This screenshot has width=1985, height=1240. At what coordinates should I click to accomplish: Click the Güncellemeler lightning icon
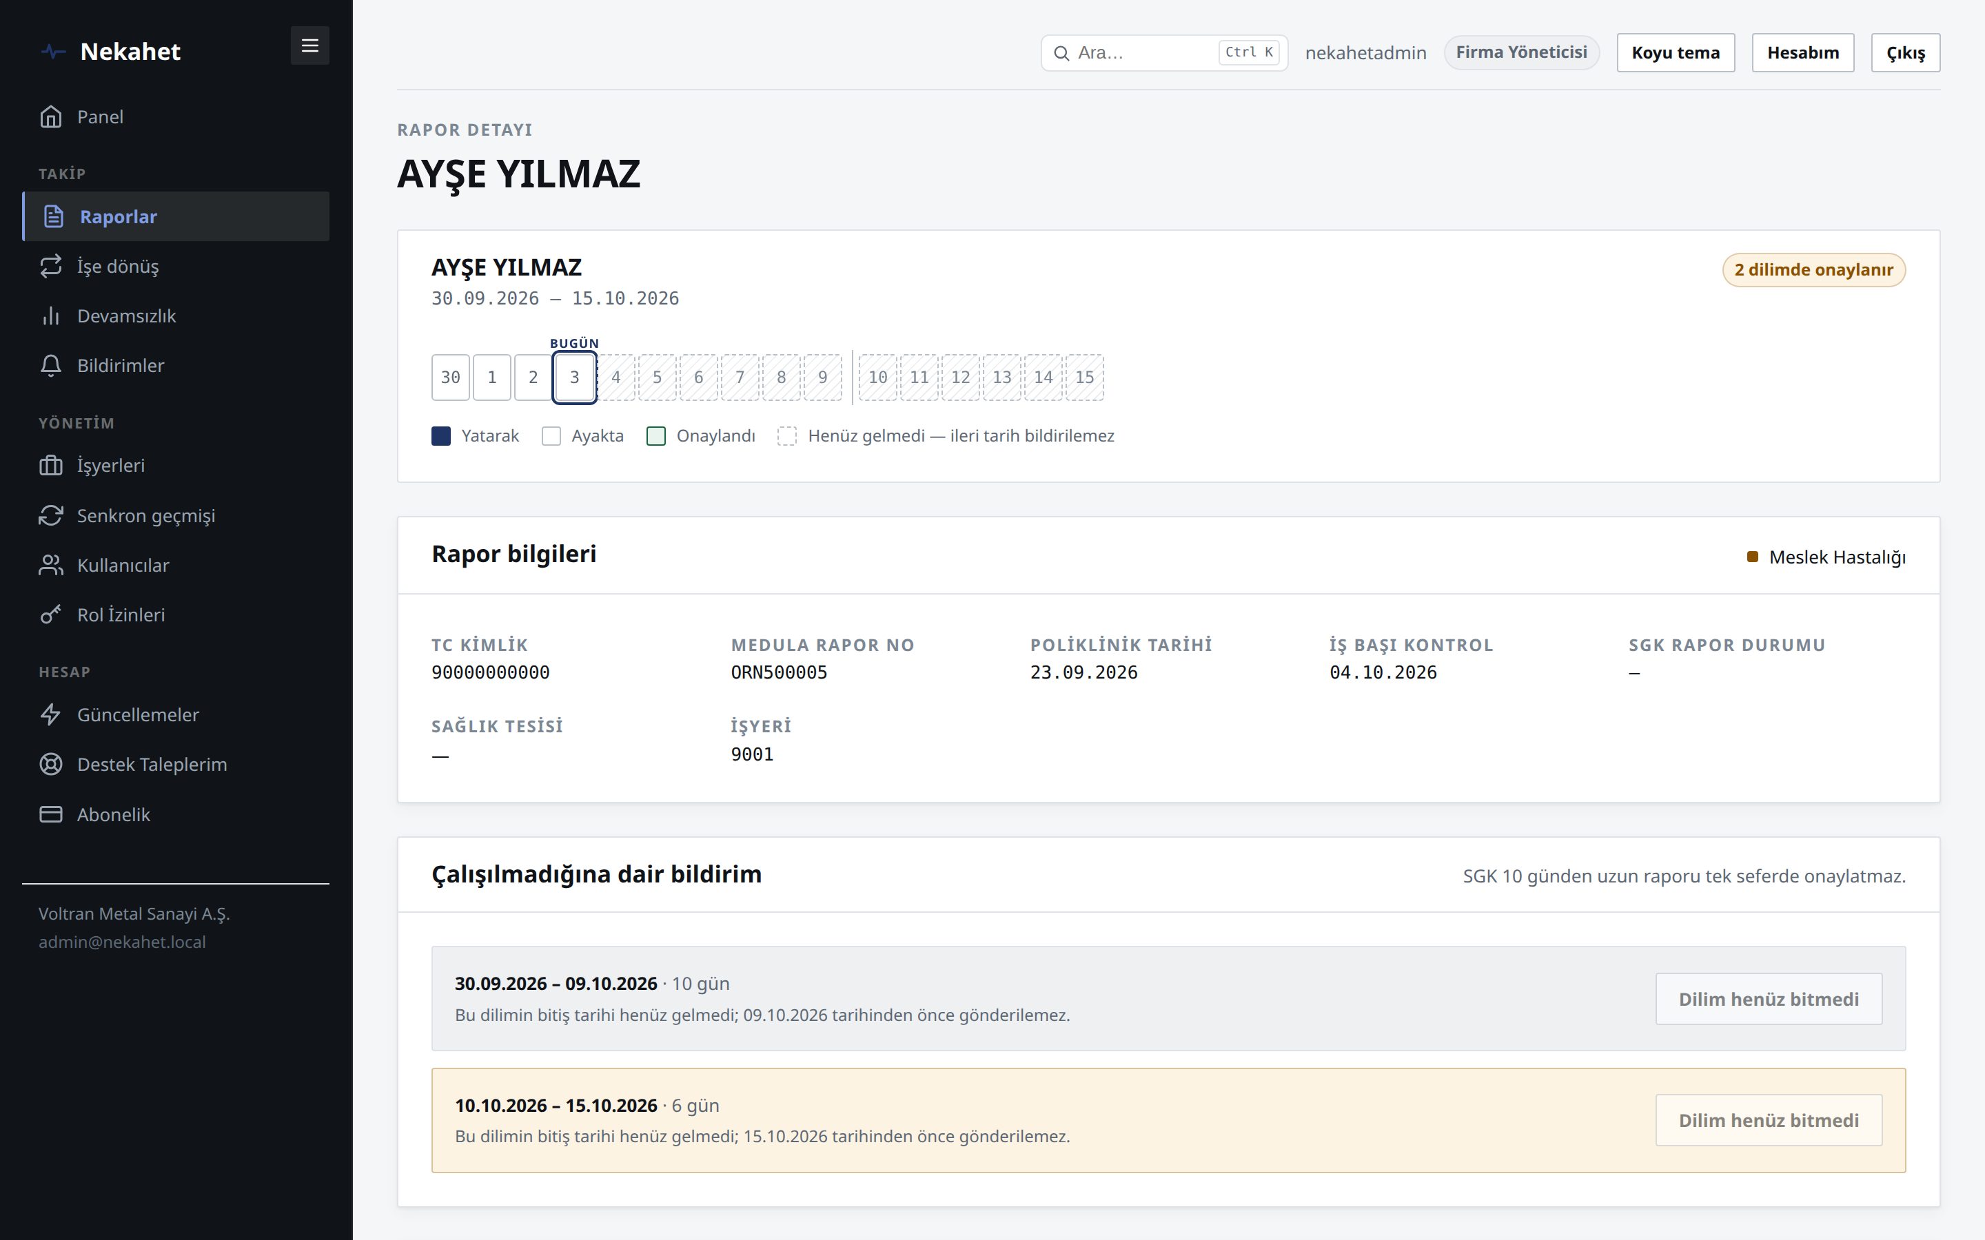[51, 714]
